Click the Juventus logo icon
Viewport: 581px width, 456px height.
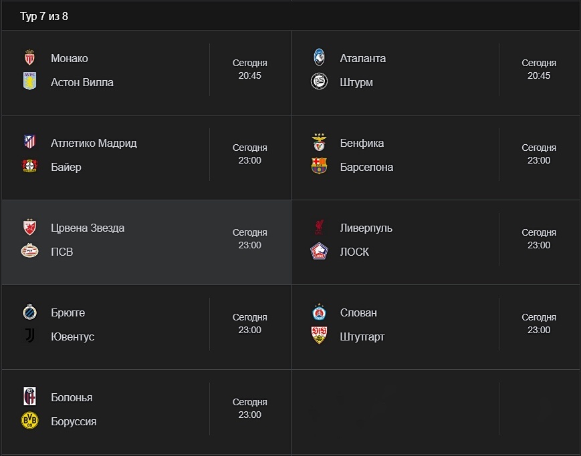29,336
